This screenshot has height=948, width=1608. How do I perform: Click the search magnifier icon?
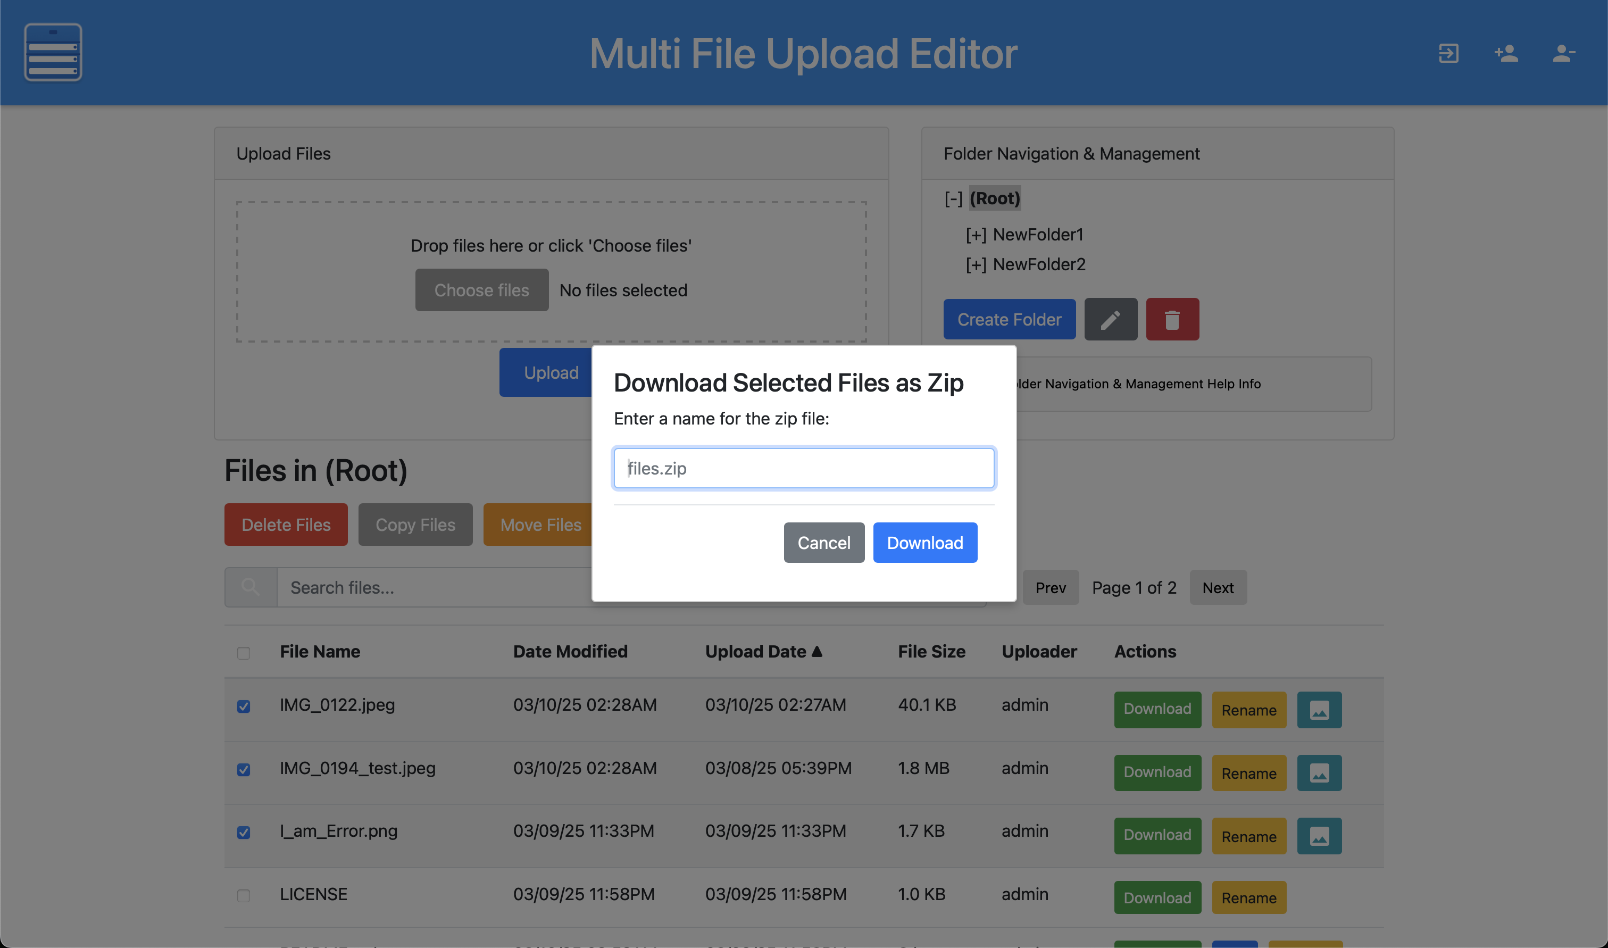[x=251, y=587]
